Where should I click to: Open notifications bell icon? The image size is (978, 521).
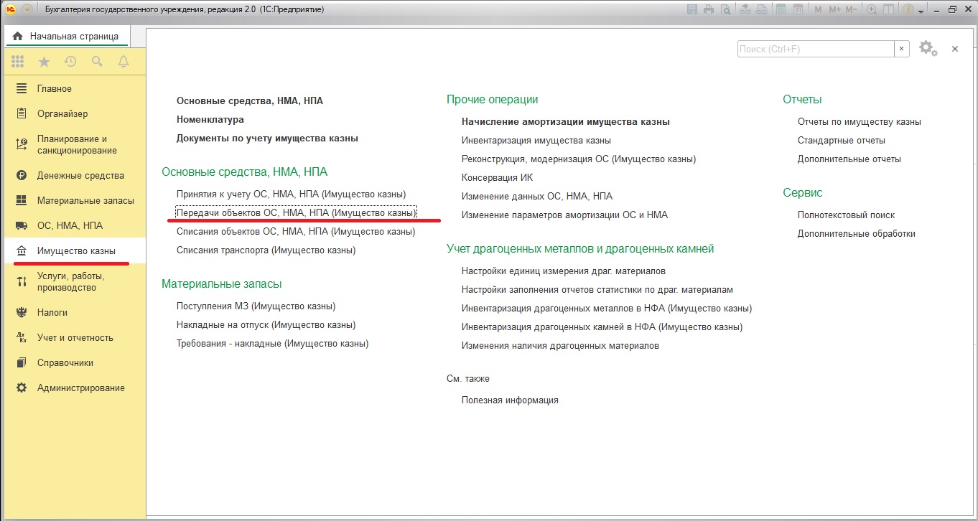(124, 62)
